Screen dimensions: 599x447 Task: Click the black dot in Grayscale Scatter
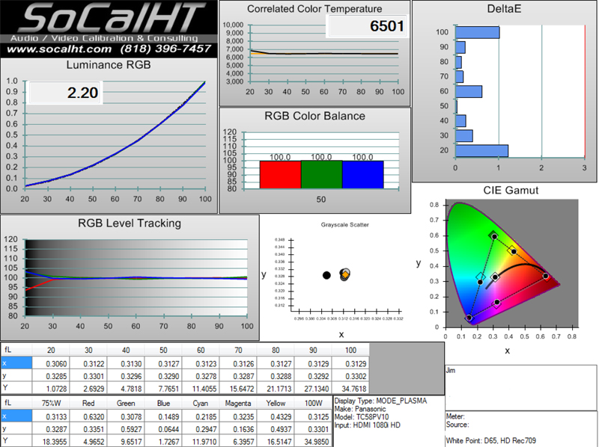(326, 275)
